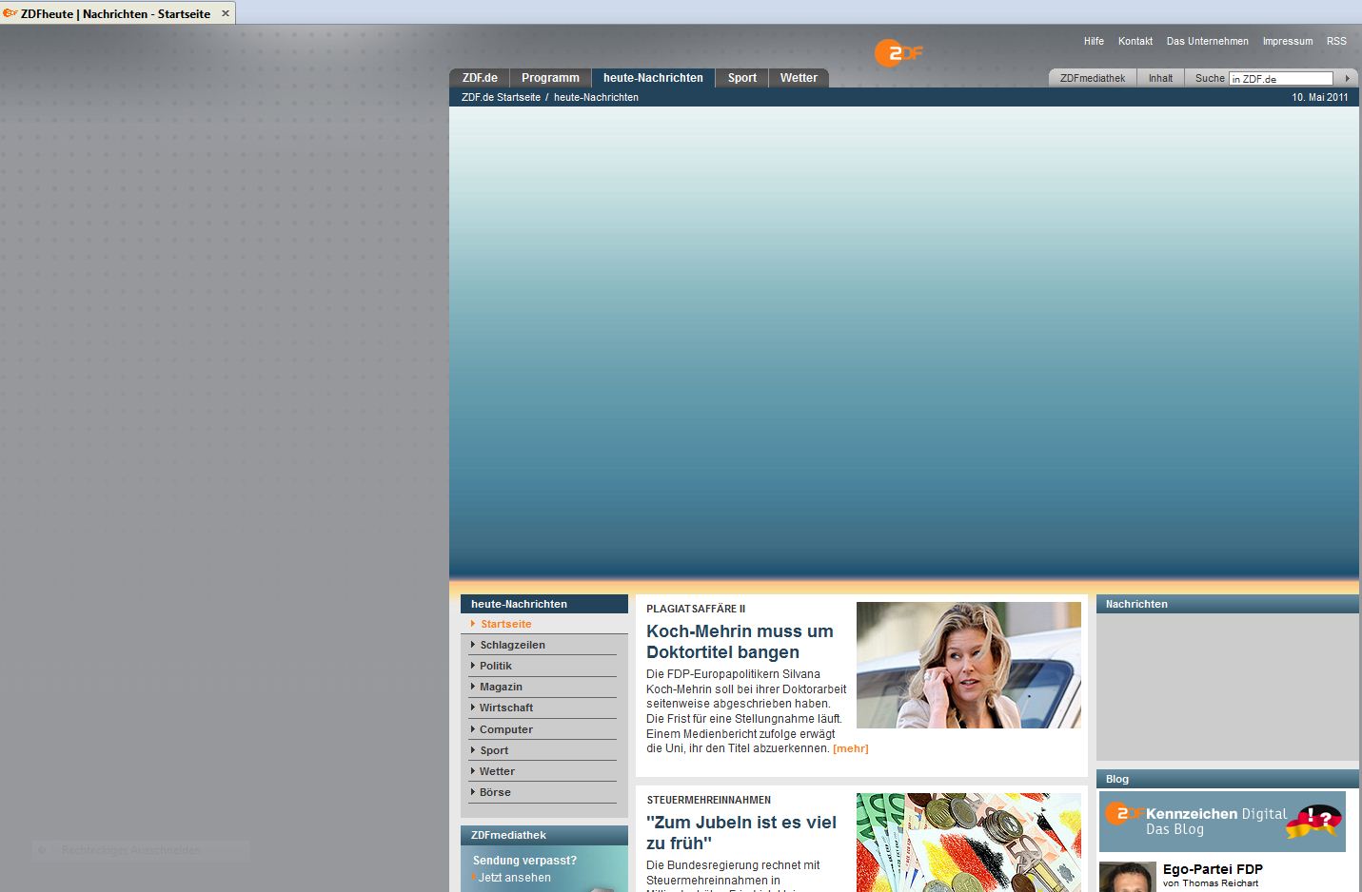Click the date 10. Mai 2011
This screenshot has width=1362, height=892.
tap(1320, 97)
